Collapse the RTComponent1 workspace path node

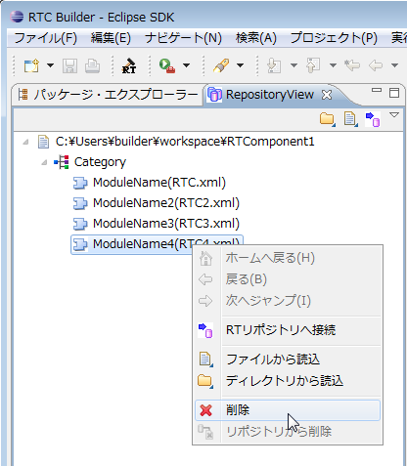click(25, 142)
